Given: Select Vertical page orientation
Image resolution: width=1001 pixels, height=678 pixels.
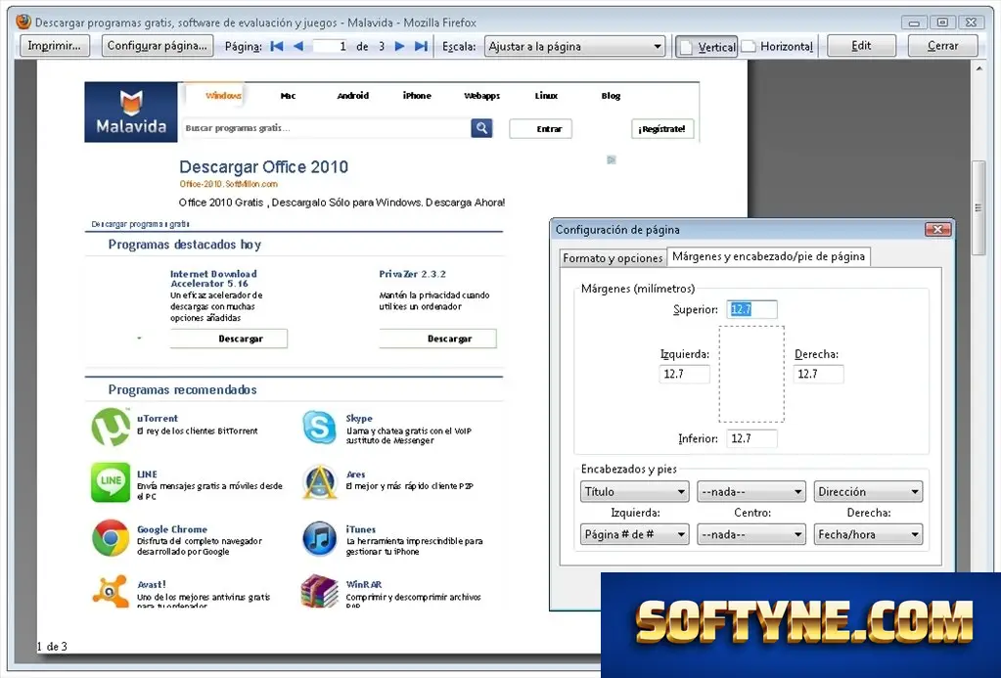Looking at the screenshot, I should [x=706, y=47].
